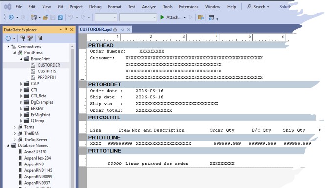The width and height of the screenshot is (325, 188).
Task: Click the Navigate Backward arrow icon
Action: (x=11, y=17)
